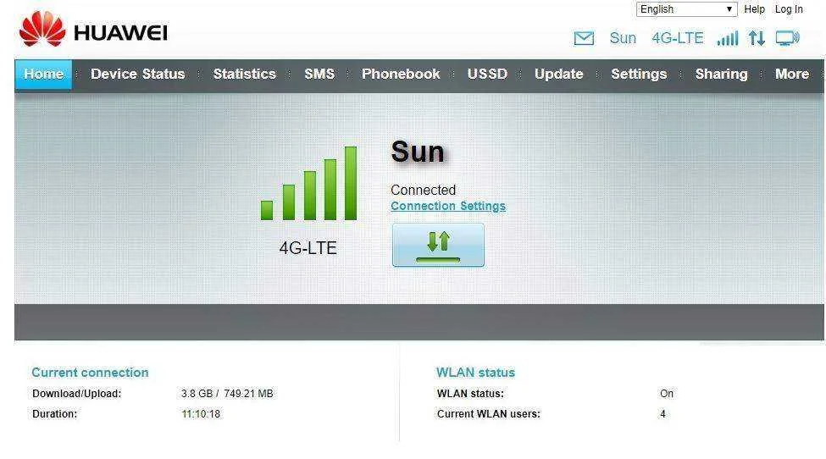
Task: Open the USSD tab
Action: tap(487, 75)
